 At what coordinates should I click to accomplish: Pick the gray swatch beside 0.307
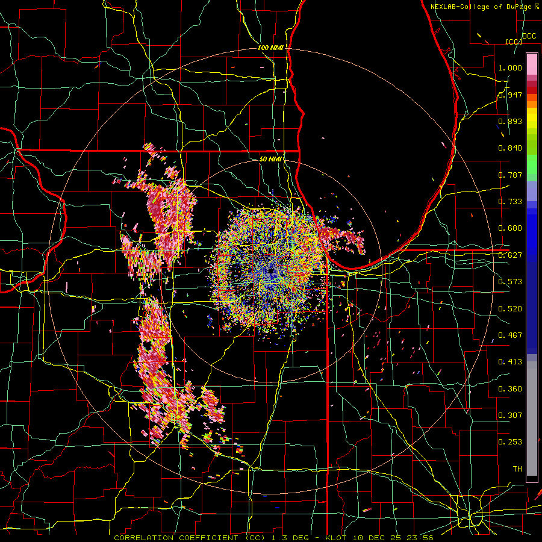coord(532,419)
